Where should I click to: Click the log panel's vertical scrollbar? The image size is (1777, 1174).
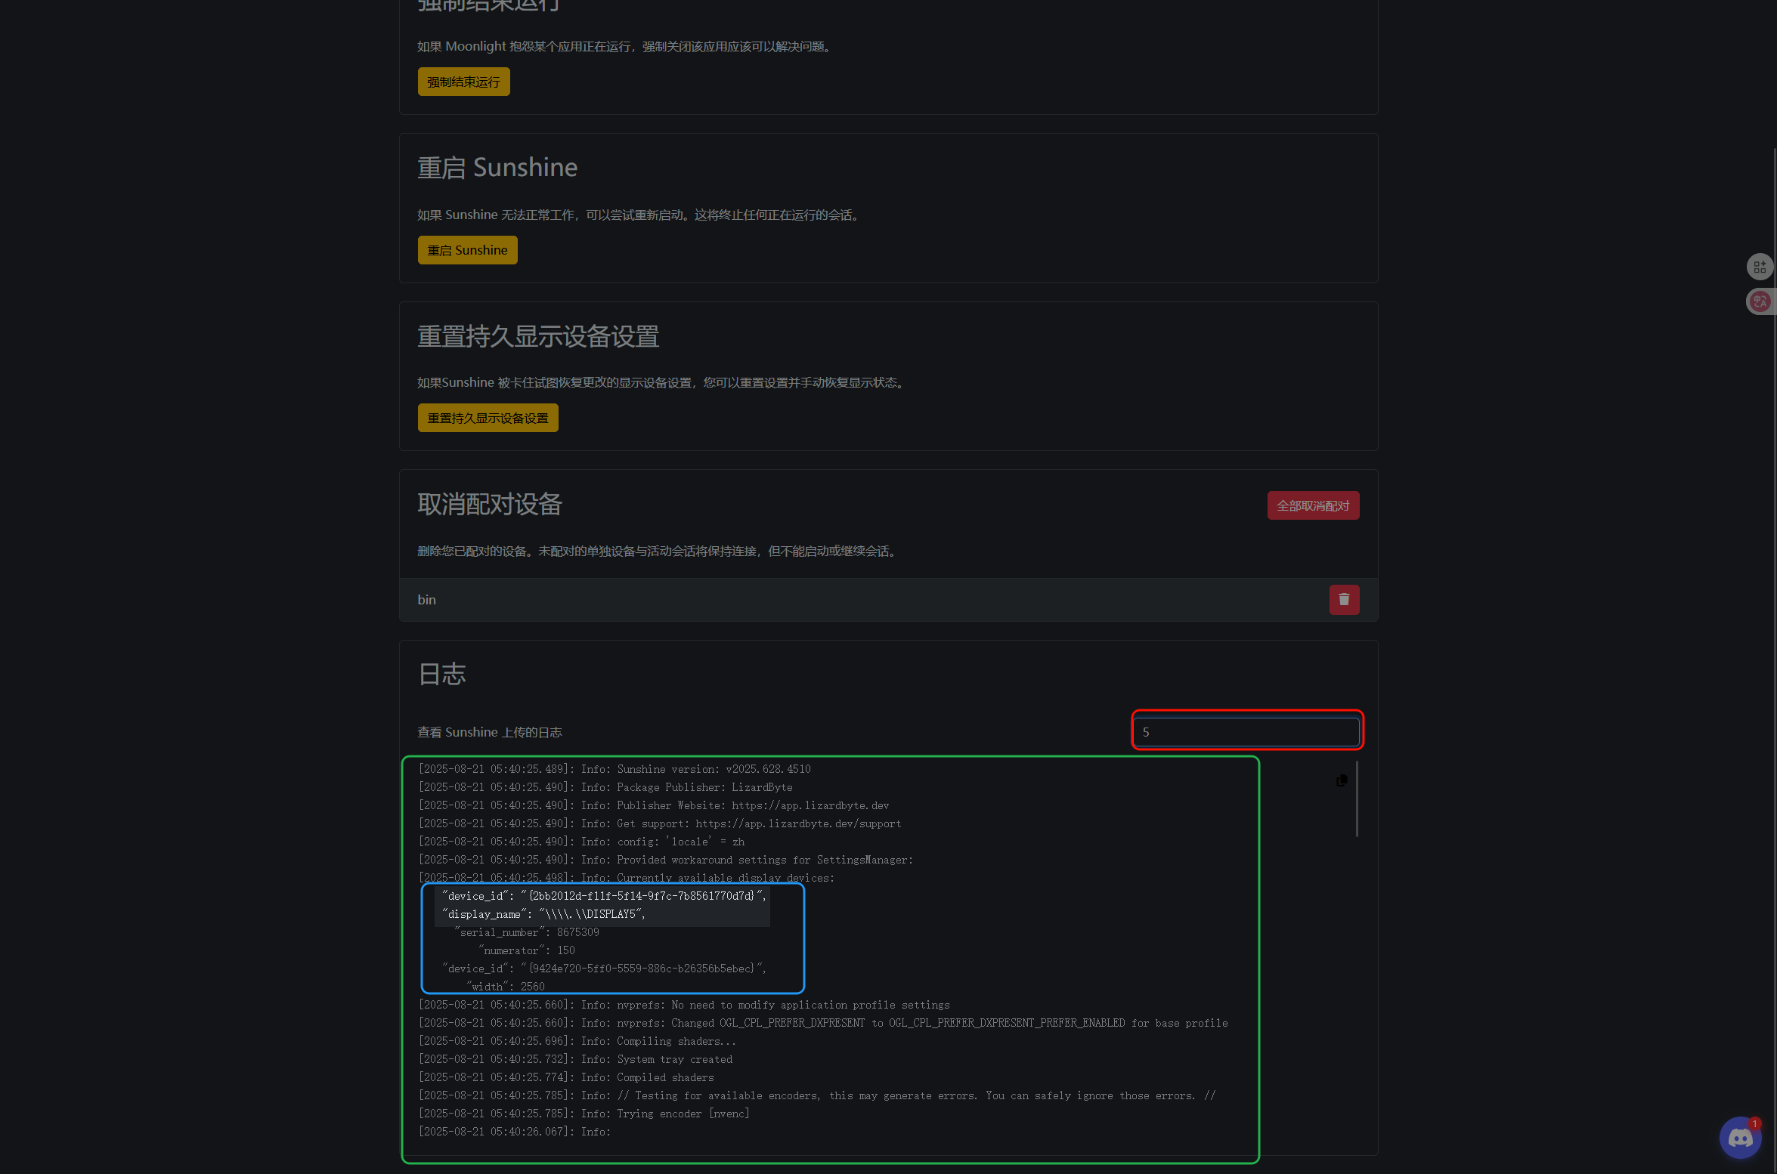1357,799
